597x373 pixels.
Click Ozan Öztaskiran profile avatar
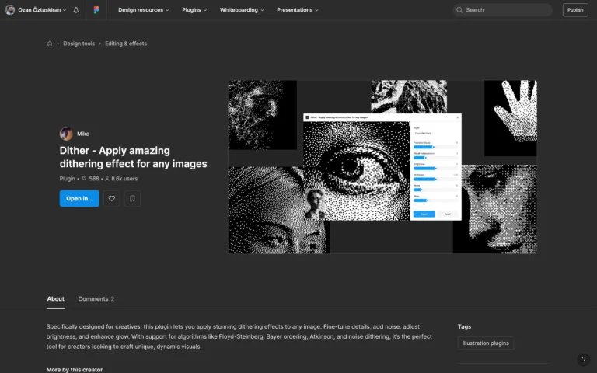click(10, 10)
